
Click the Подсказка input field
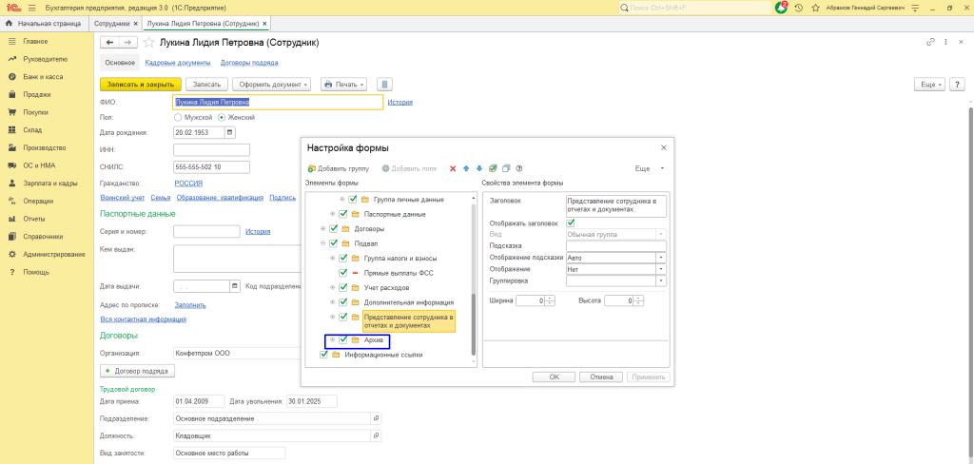tap(615, 245)
